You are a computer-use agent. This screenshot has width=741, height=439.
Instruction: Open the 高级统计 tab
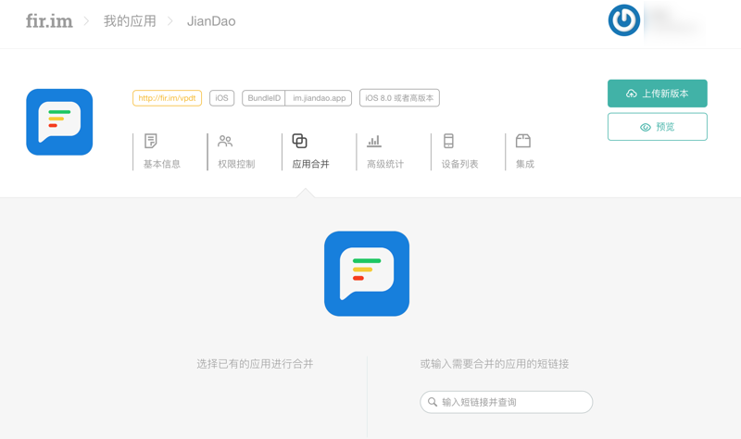(385, 164)
